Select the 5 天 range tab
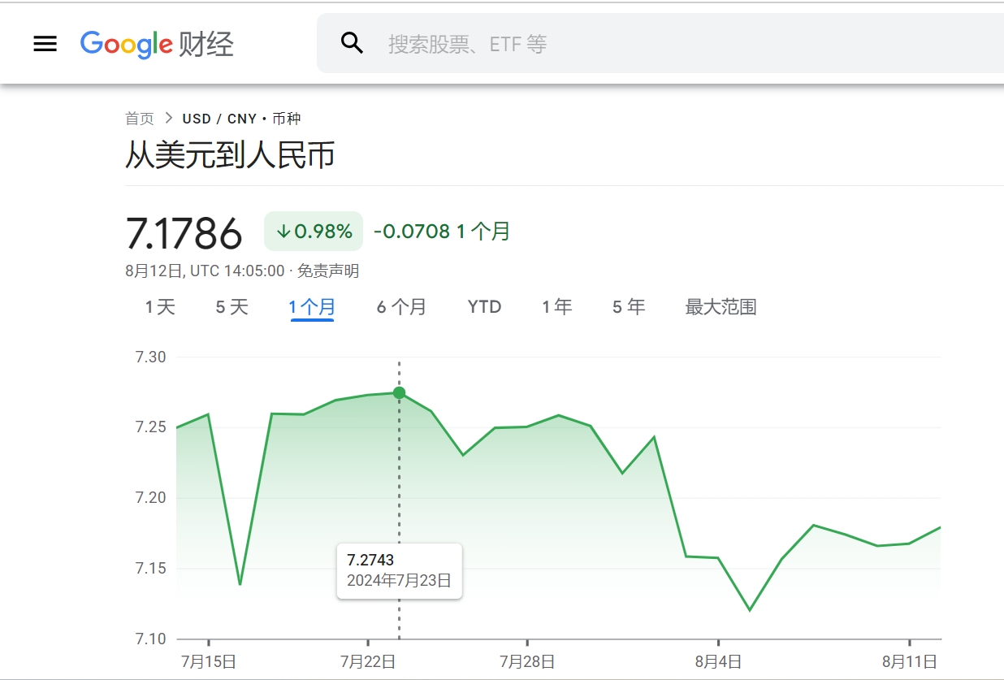Screen dimensions: 1004x680 coord(232,307)
